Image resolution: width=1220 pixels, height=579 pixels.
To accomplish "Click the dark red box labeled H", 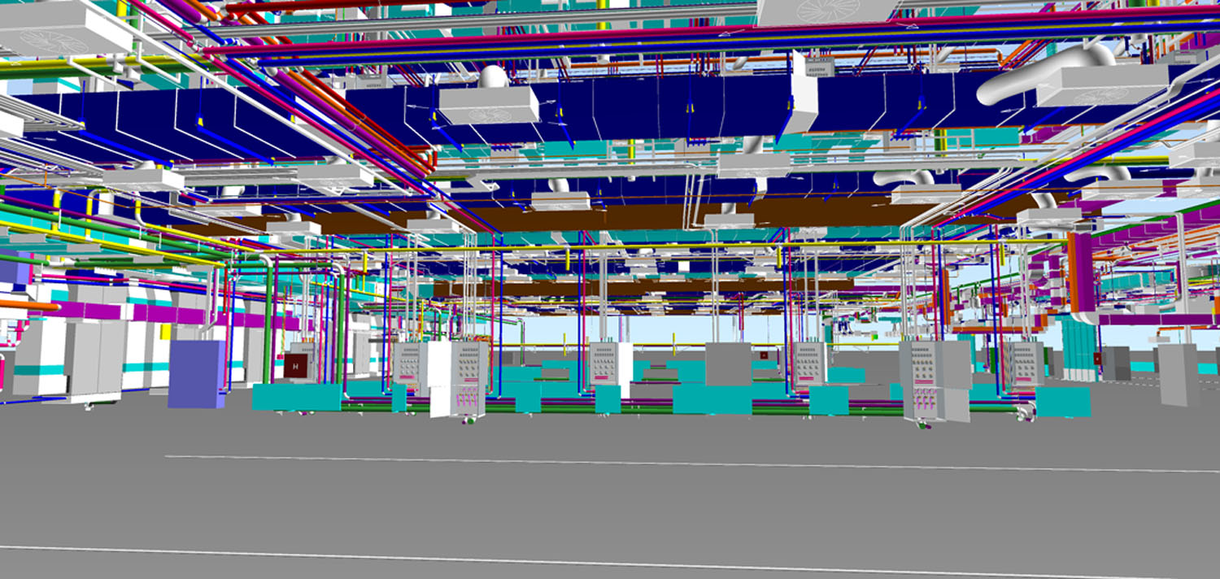I will coord(294,366).
